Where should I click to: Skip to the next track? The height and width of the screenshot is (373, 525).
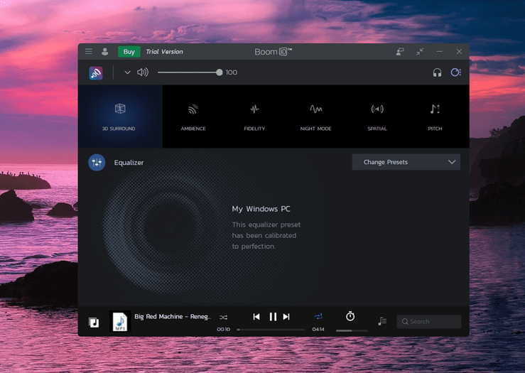coord(286,317)
